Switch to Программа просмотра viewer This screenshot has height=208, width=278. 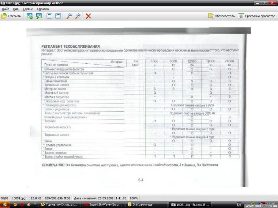[257, 16]
